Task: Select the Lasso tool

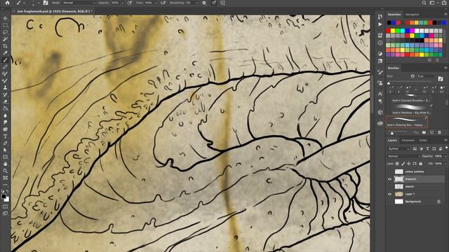Action: click(x=5, y=32)
